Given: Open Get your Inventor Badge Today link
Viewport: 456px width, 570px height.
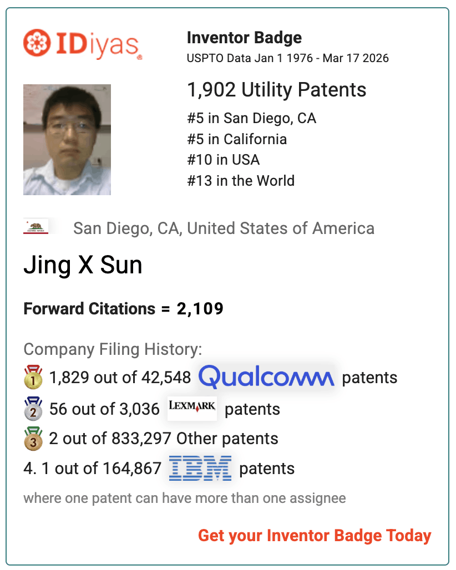Looking at the screenshot, I should (315, 536).
